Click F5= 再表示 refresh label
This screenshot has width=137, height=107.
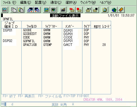tap(26, 96)
